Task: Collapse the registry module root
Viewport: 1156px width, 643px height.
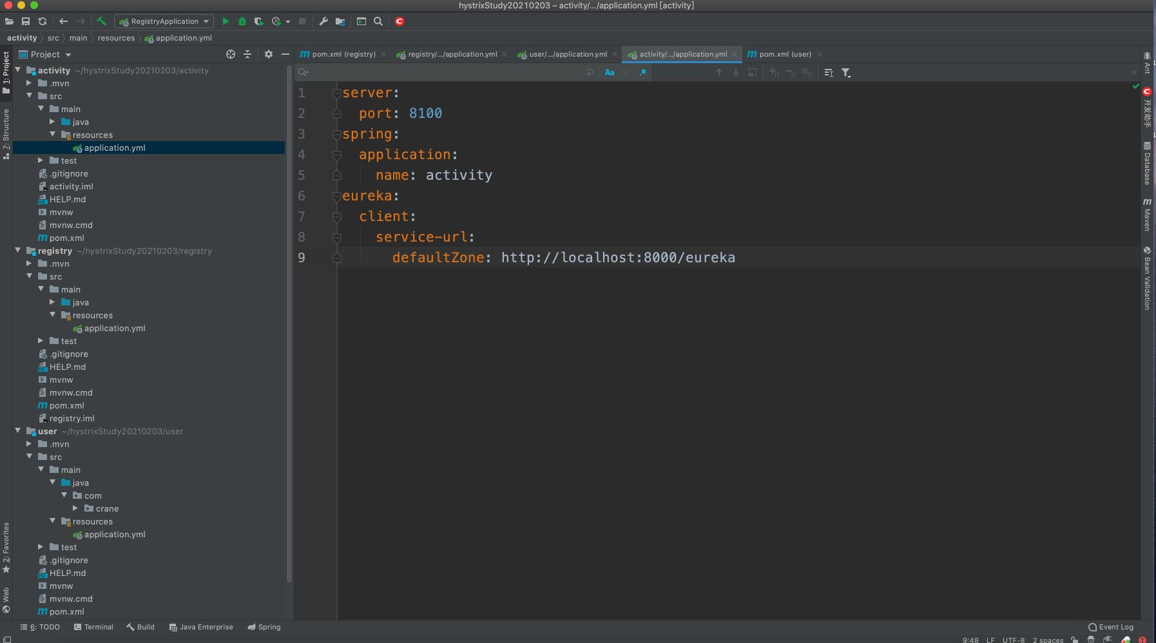Action: tap(18, 251)
